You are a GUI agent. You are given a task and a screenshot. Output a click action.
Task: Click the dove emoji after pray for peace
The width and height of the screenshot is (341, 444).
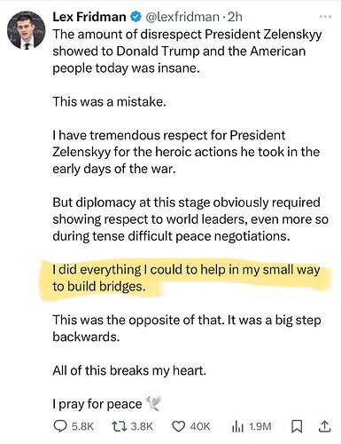click(x=153, y=403)
